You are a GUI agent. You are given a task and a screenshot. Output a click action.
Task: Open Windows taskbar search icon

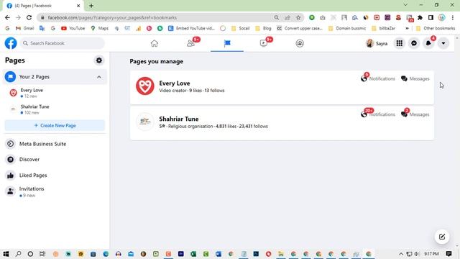pyautogui.click(x=18, y=254)
